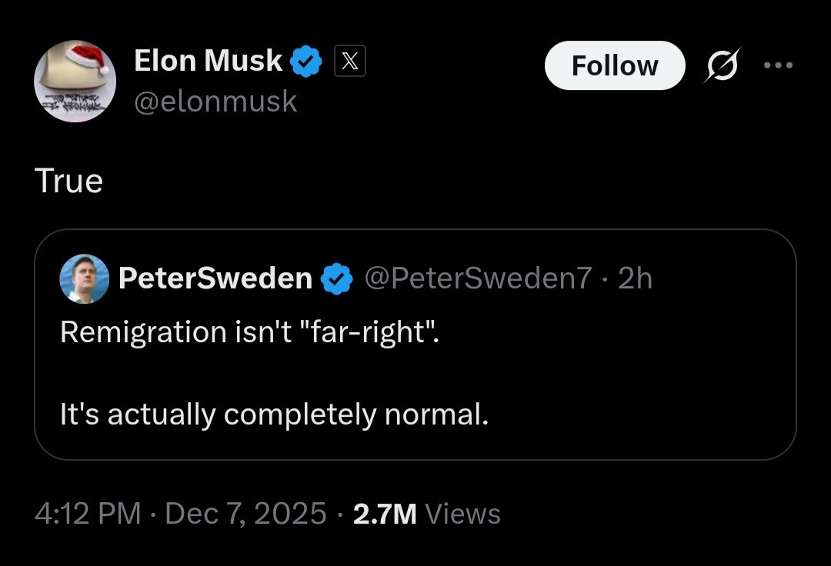The width and height of the screenshot is (831, 566).
Task: Click PeterSweden's blue verified badge
Action: (x=336, y=278)
